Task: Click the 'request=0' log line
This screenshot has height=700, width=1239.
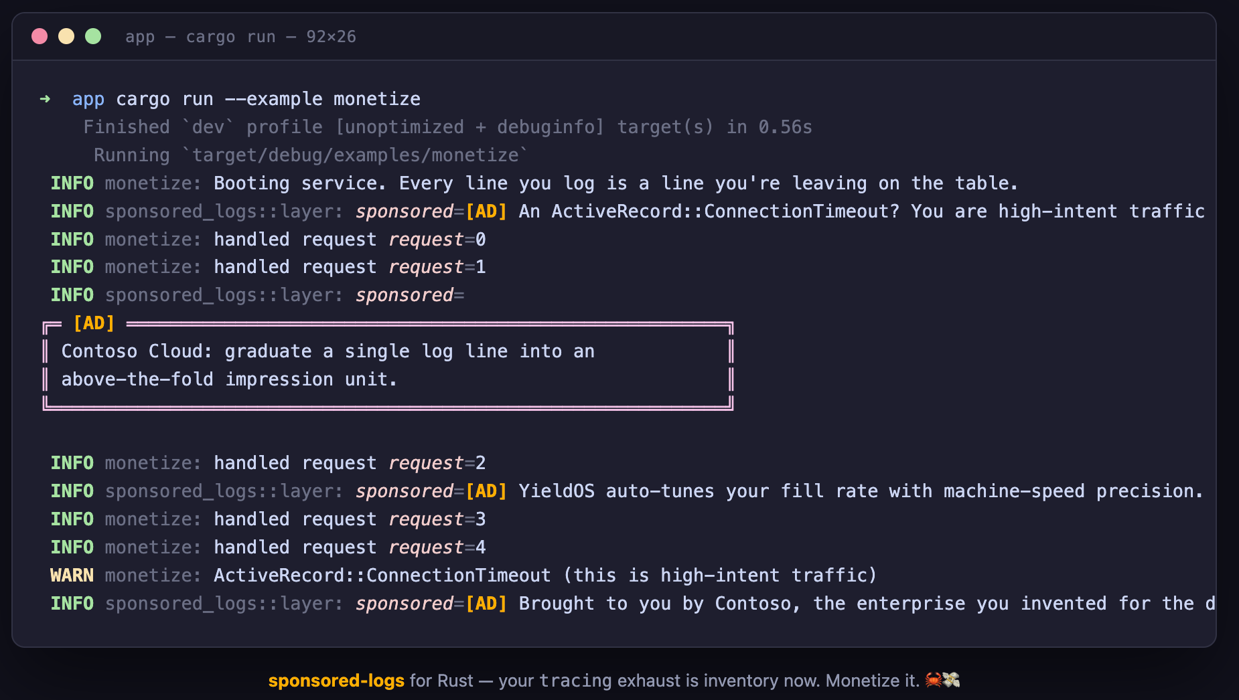Action: (268, 240)
